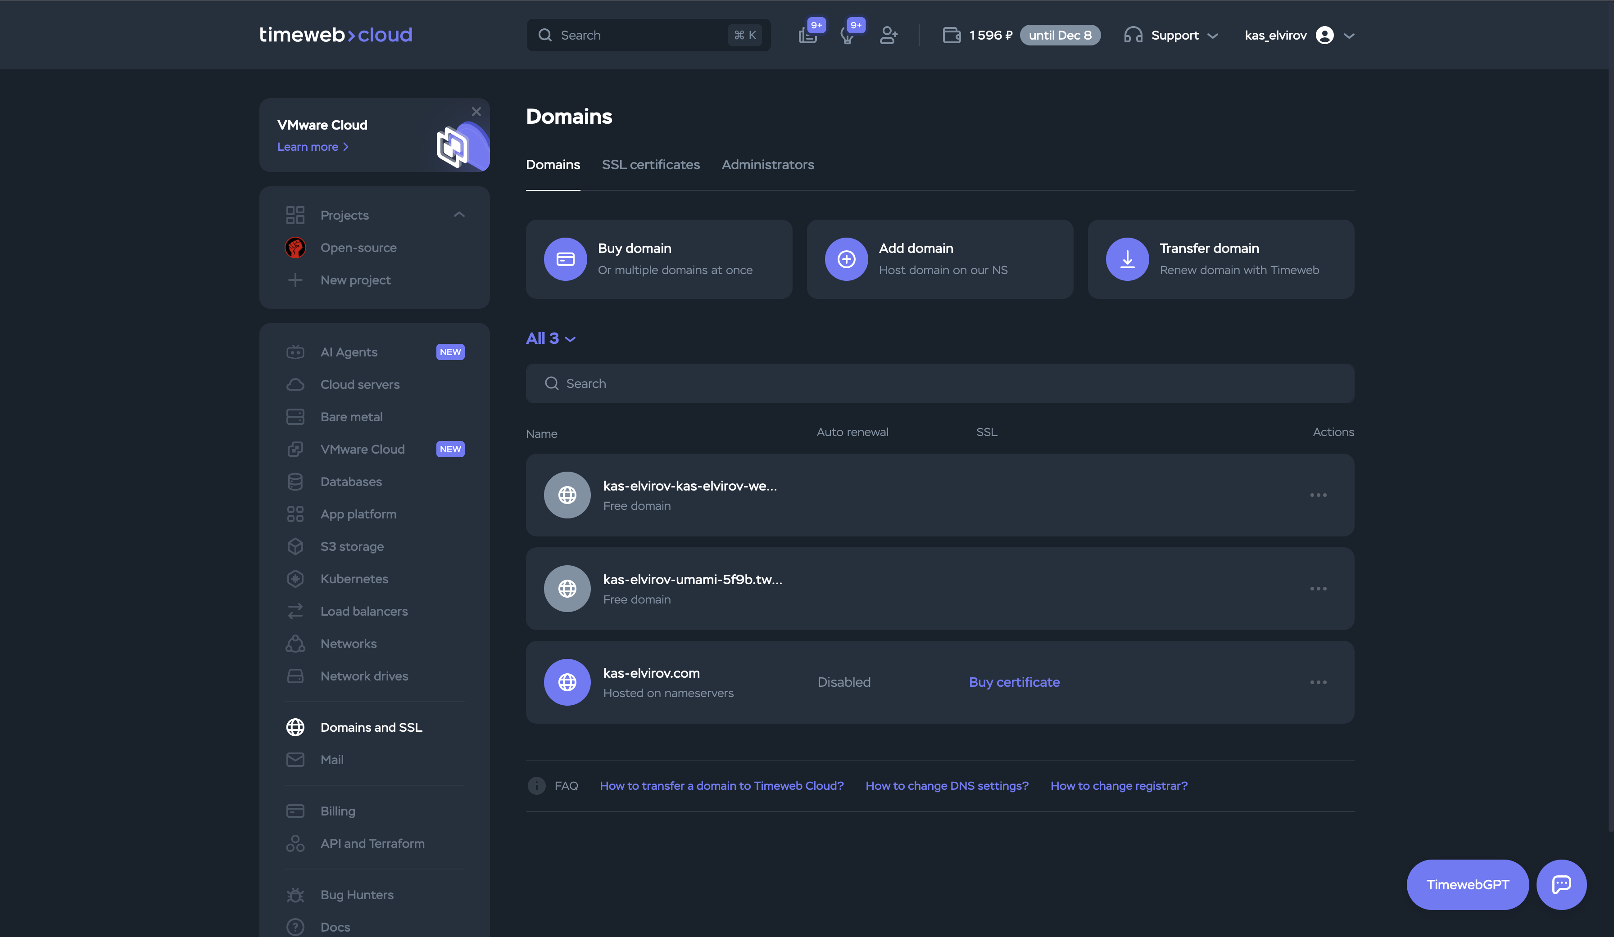Open How to change DNS settings link
The width and height of the screenshot is (1614, 937).
947,785
